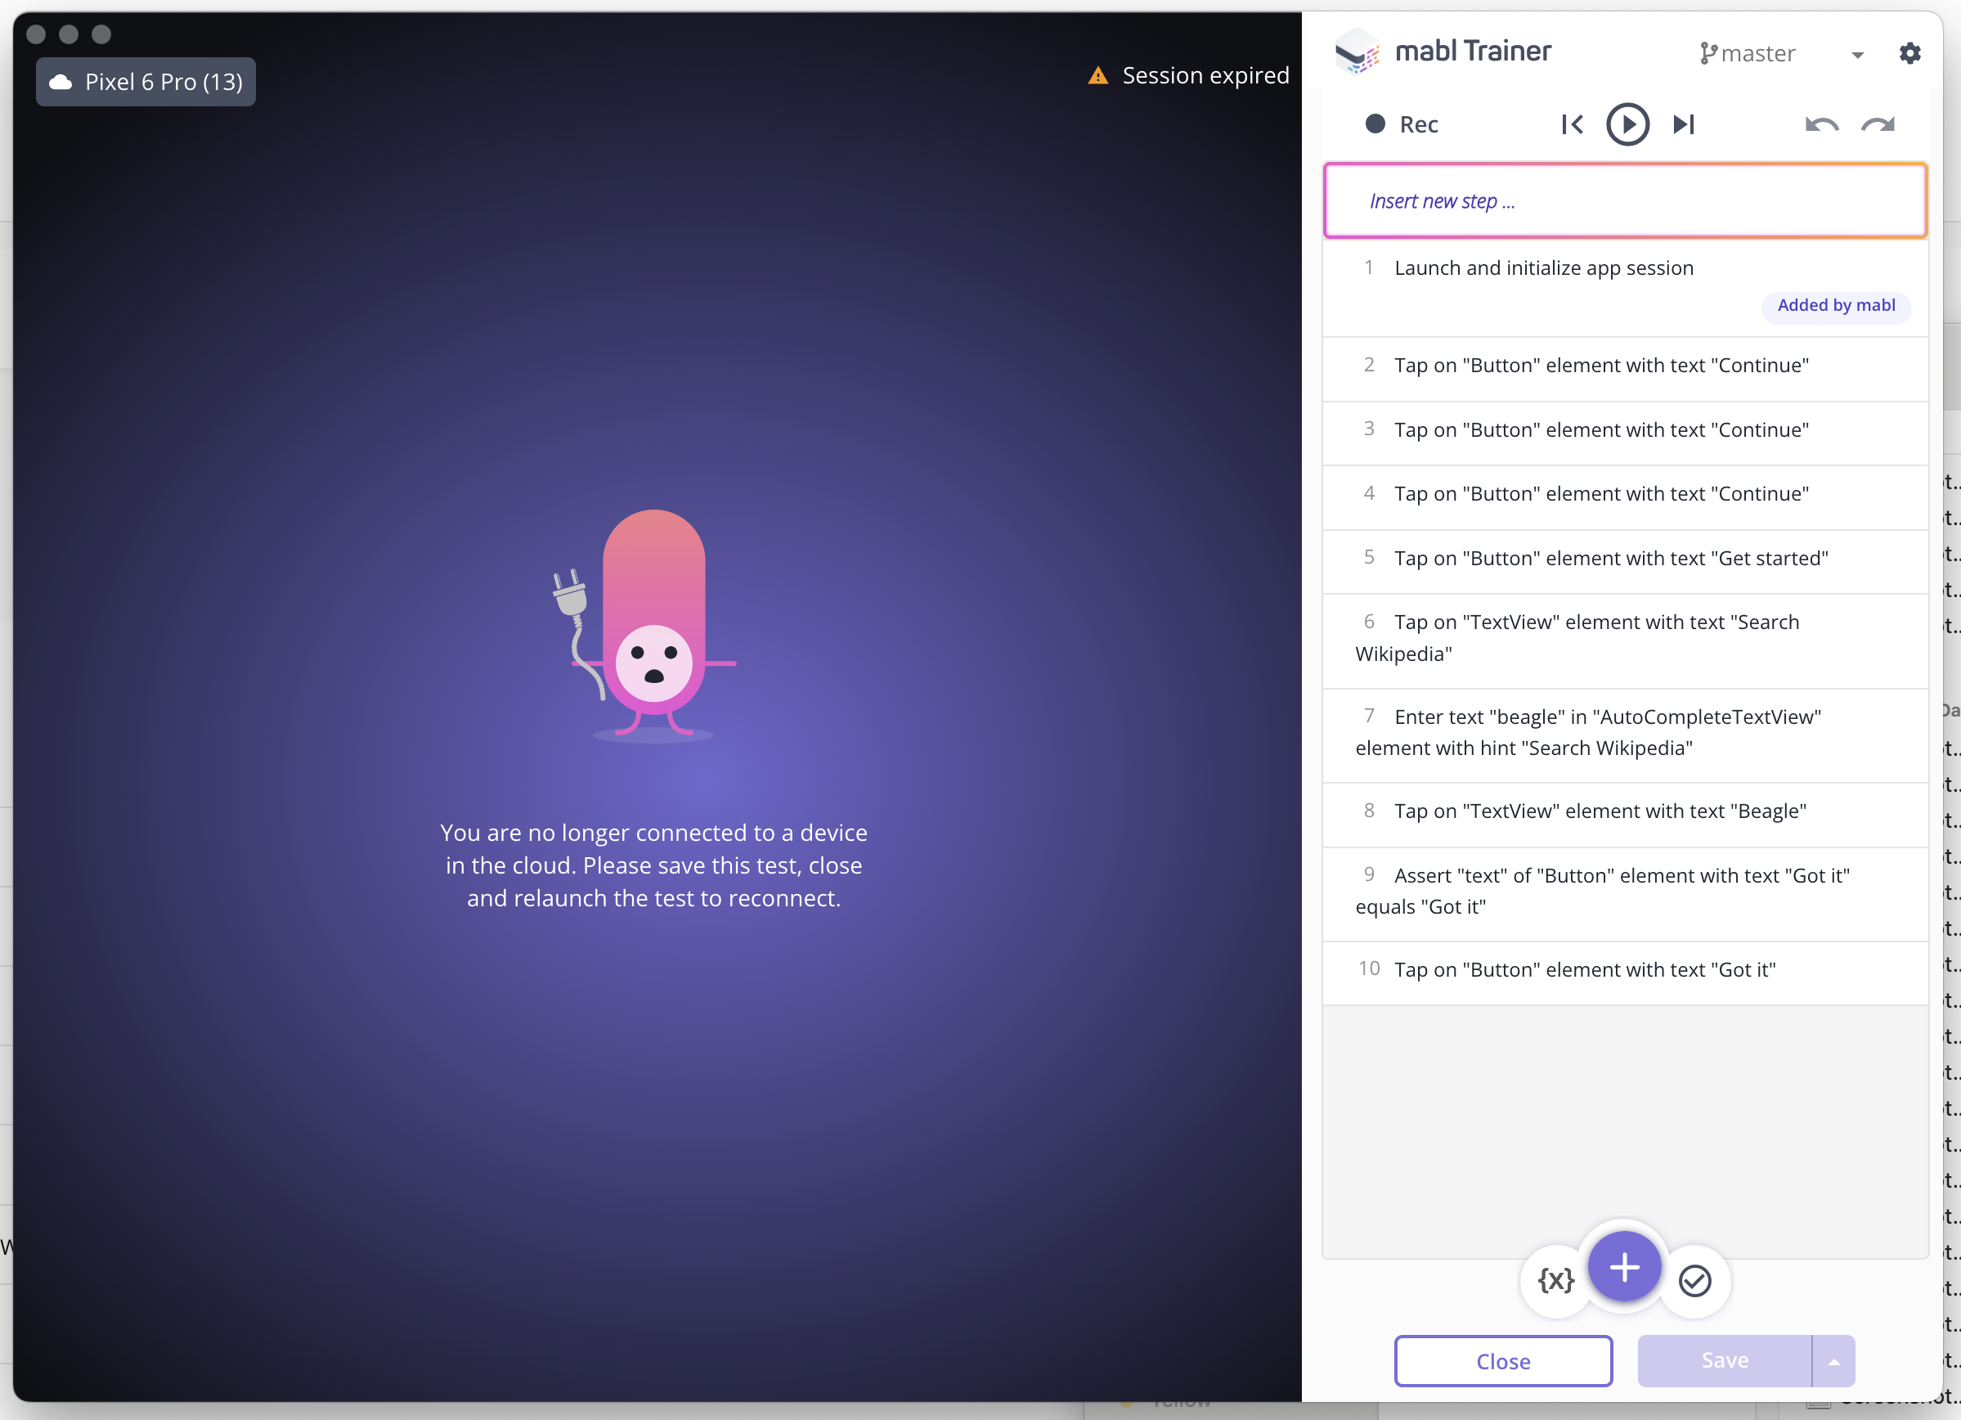Click the Save button
The image size is (1961, 1420).
click(x=1724, y=1361)
